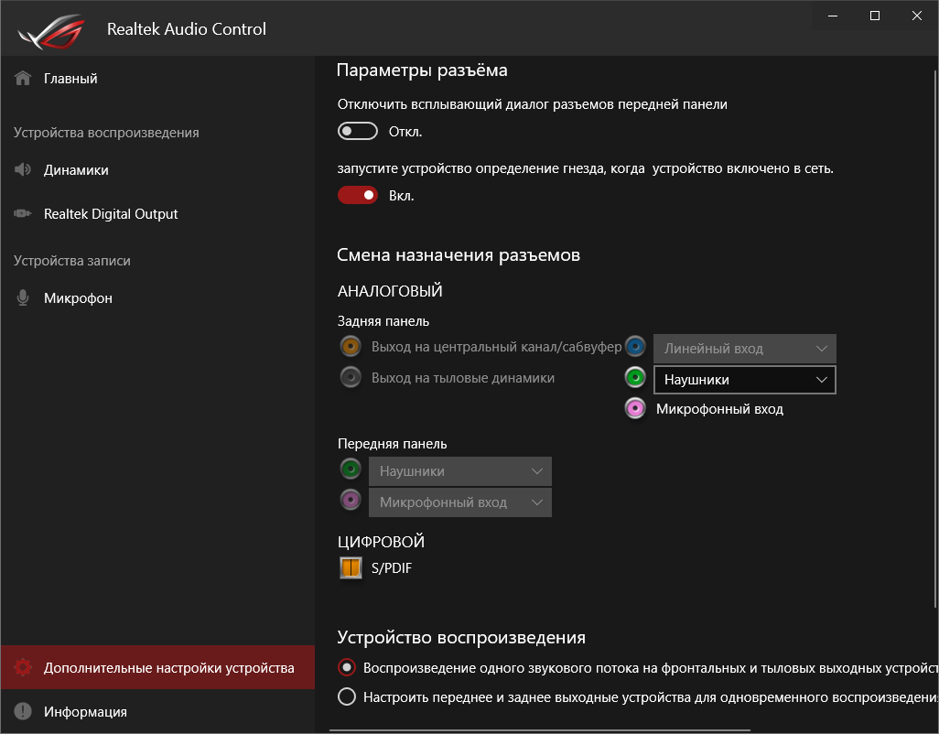Click the pink rear microphone jack icon
Viewport: 939px width, 734px height.
click(x=635, y=409)
